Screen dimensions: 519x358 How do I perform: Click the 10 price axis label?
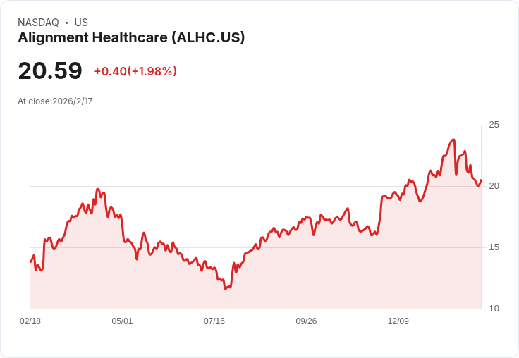[x=494, y=309]
